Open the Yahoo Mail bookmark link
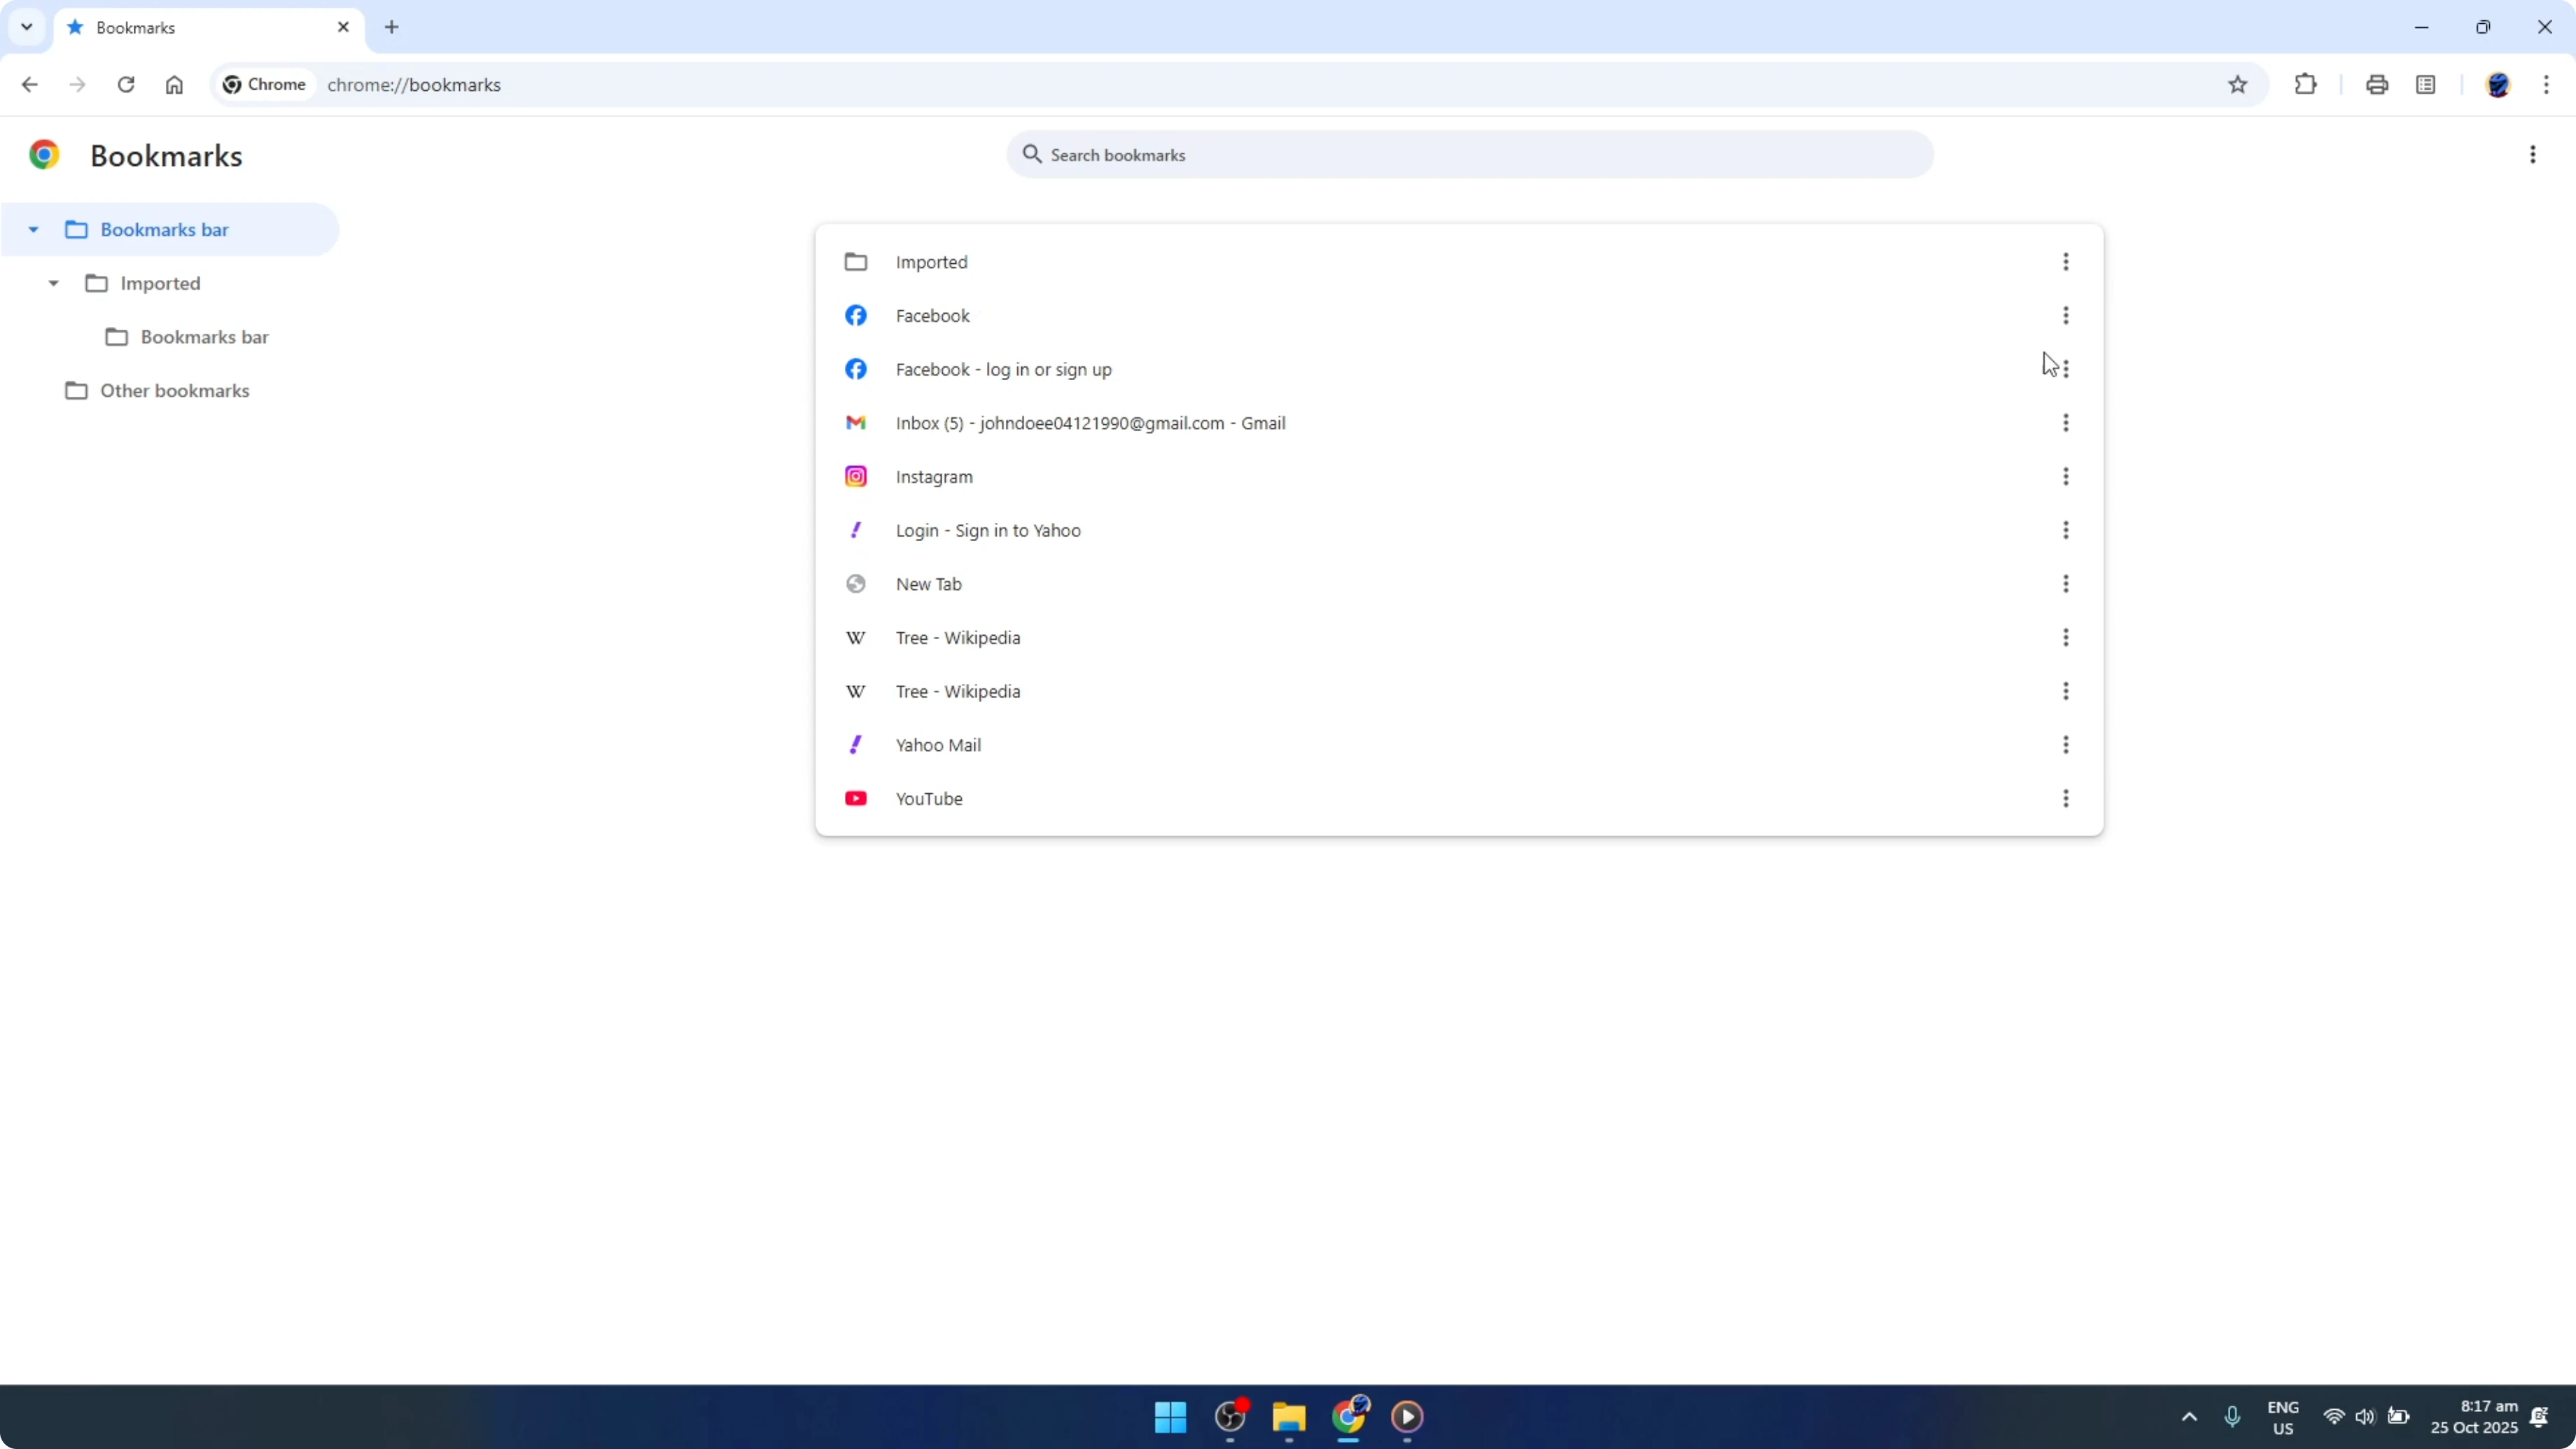Viewport: 2576px width, 1449px height. [x=938, y=744]
